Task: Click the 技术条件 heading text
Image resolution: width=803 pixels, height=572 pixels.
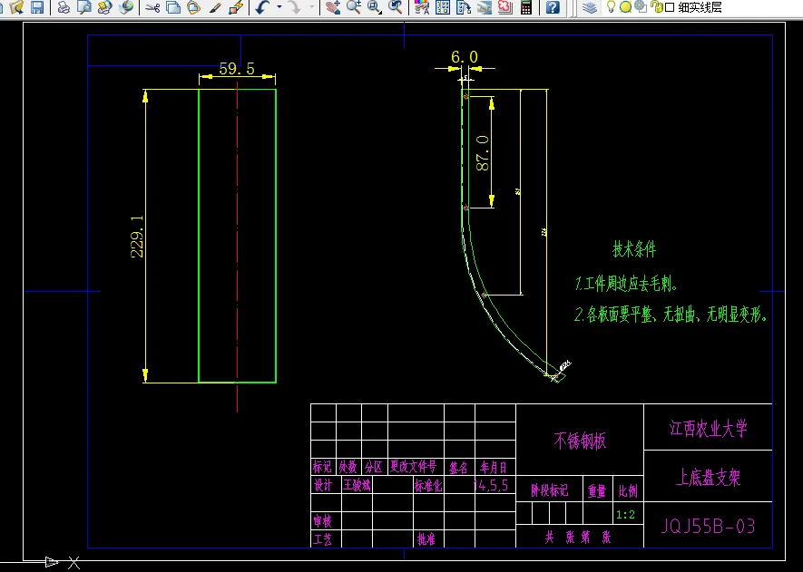Action: click(634, 249)
